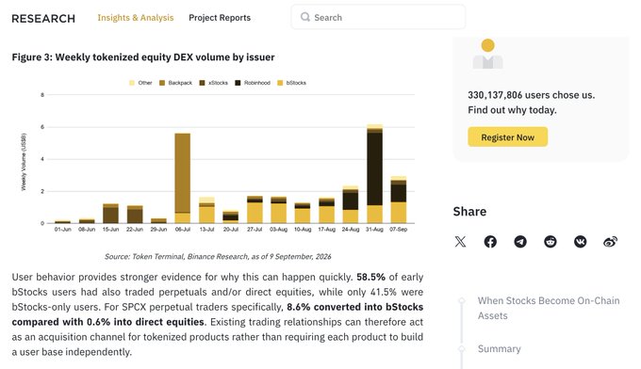Click the RESEARCH logo

coord(43,19)
